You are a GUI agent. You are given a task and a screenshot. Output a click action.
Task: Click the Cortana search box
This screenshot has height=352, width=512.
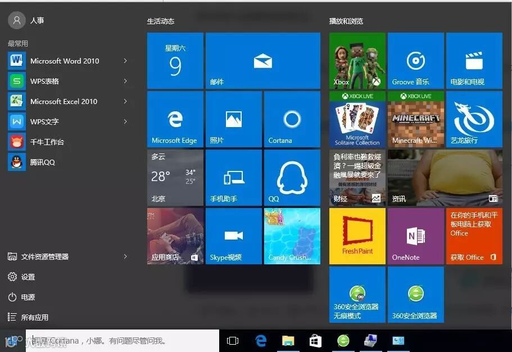click(x=123, y=341)
